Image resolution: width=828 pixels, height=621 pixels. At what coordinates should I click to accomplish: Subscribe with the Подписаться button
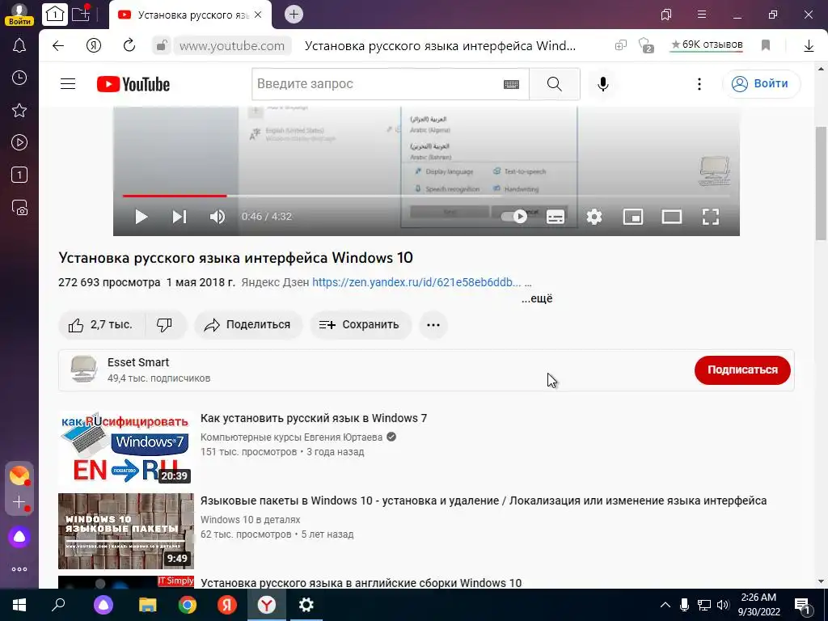coord(742,370)
